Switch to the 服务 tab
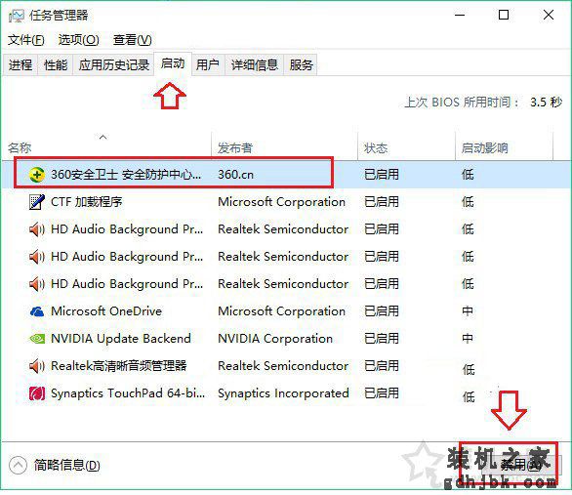Image resolution: width=572 pixels, height=495 pixels. pos(301,65)
